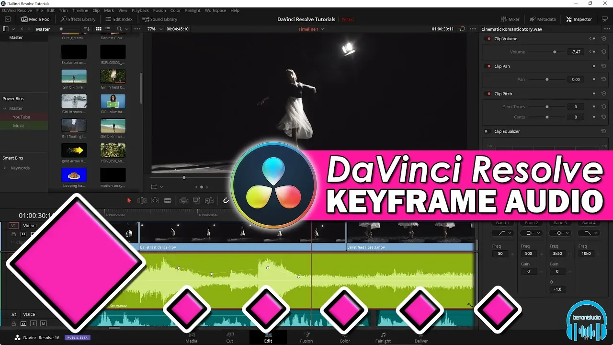Click the Insert Clip icon
The width and height of the screenshot is (613, 345).
(x=183, y=201)
